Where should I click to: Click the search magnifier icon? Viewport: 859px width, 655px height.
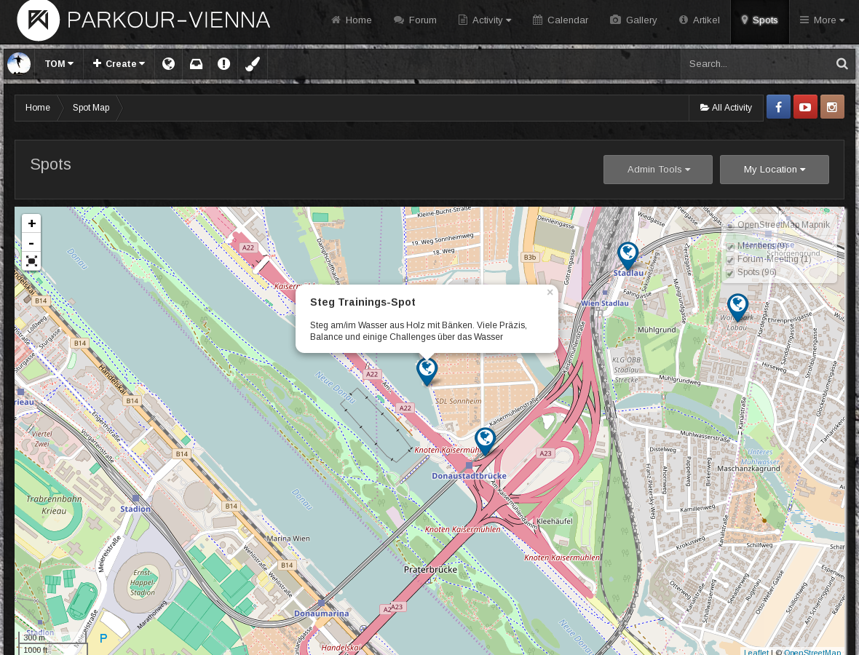coord(842,63)
